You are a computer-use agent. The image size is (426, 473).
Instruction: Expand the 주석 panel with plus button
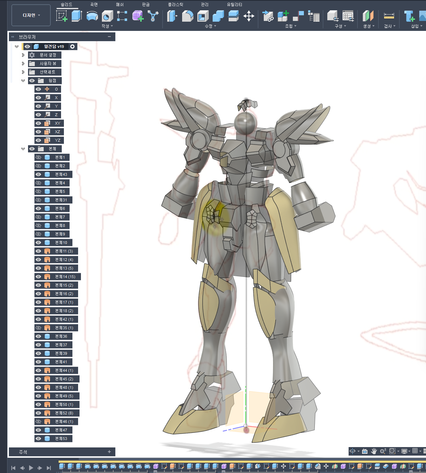click(109, 452)
